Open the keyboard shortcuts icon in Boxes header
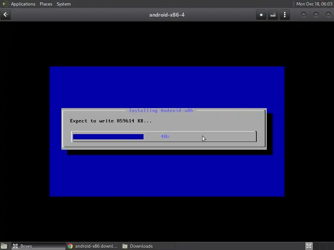The width and height of the screenshot is (334, 250). (273, 15)
